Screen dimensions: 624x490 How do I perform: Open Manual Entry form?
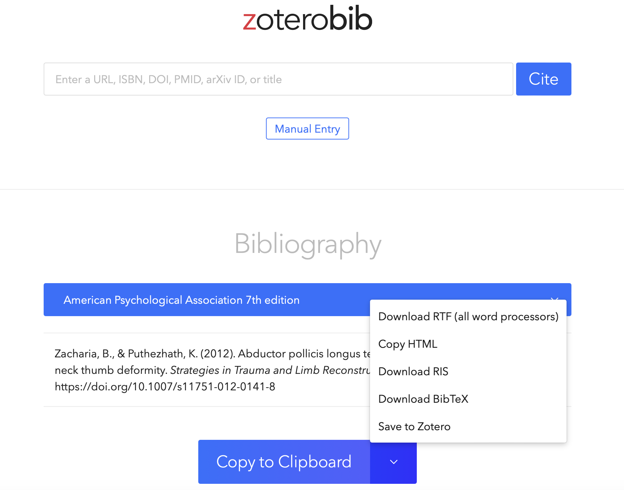coord(307,129)
